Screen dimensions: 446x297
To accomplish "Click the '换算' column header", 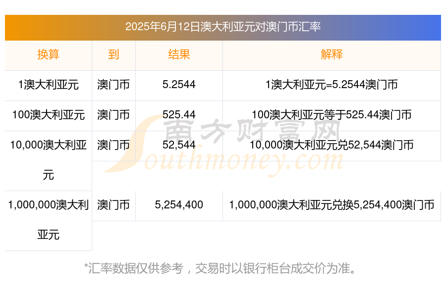I will (49, 54).
